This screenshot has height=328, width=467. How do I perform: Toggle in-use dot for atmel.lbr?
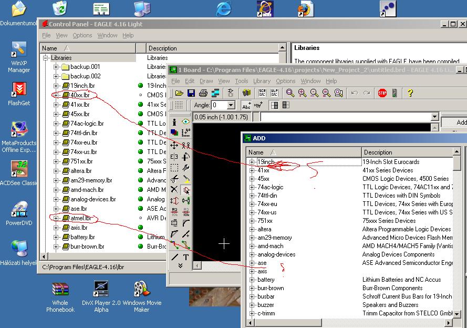tap(141, 218)
